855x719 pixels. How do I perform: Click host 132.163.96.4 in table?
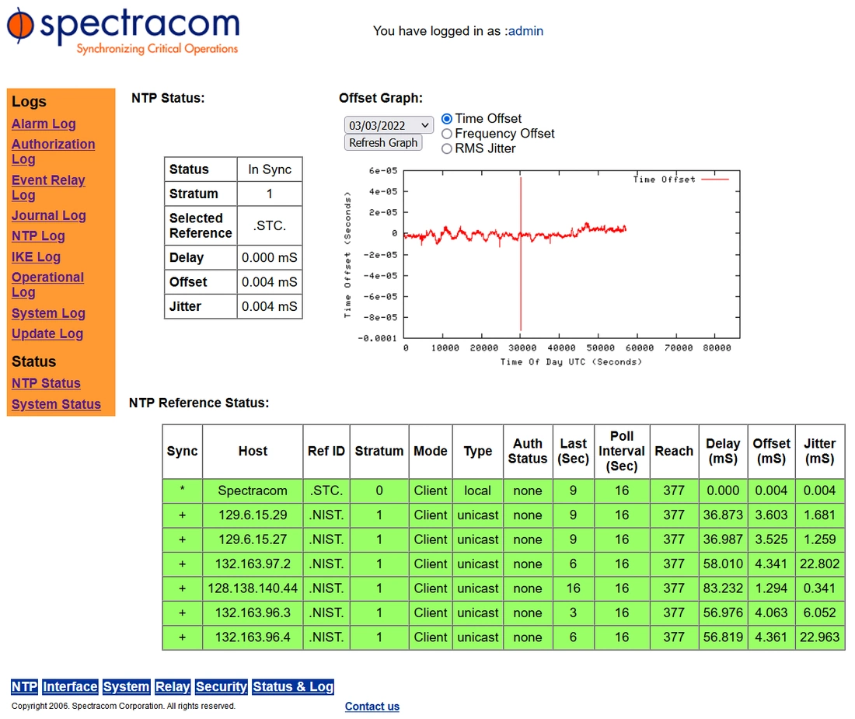click(253, 637)
